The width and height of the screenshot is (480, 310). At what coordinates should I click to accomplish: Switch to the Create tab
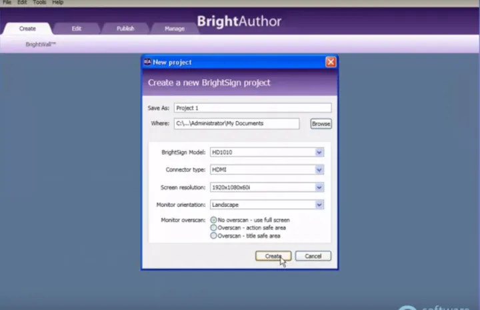point(27,29)
